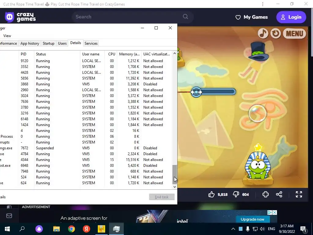Enter fullscreen mode for the game

(299, 194)
